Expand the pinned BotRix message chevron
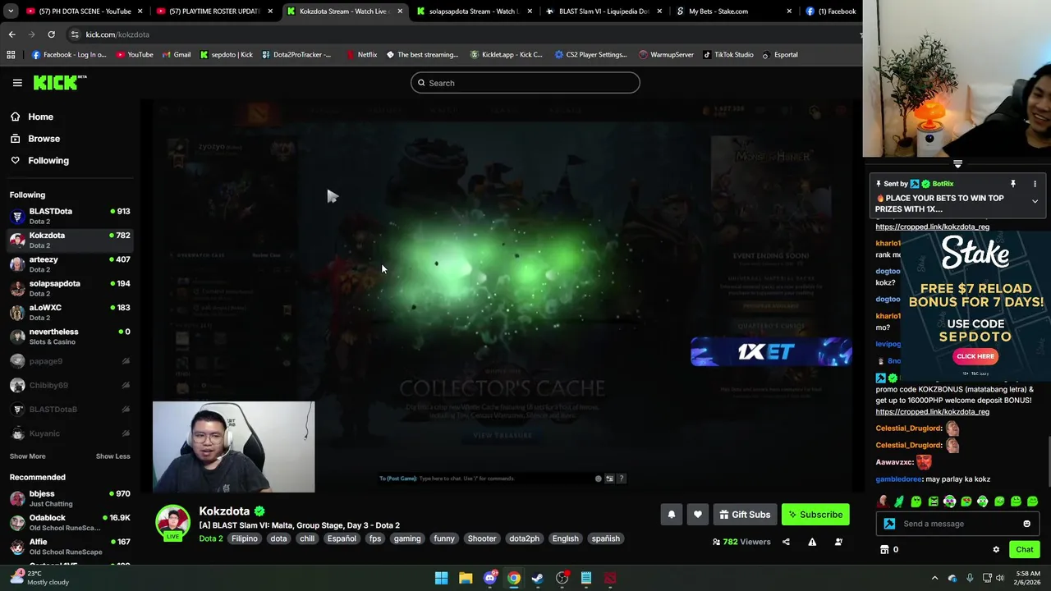 tap(1035, 201)
